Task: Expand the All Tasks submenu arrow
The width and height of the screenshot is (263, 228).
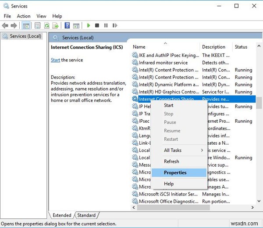Action: click(x=202, y=150)
